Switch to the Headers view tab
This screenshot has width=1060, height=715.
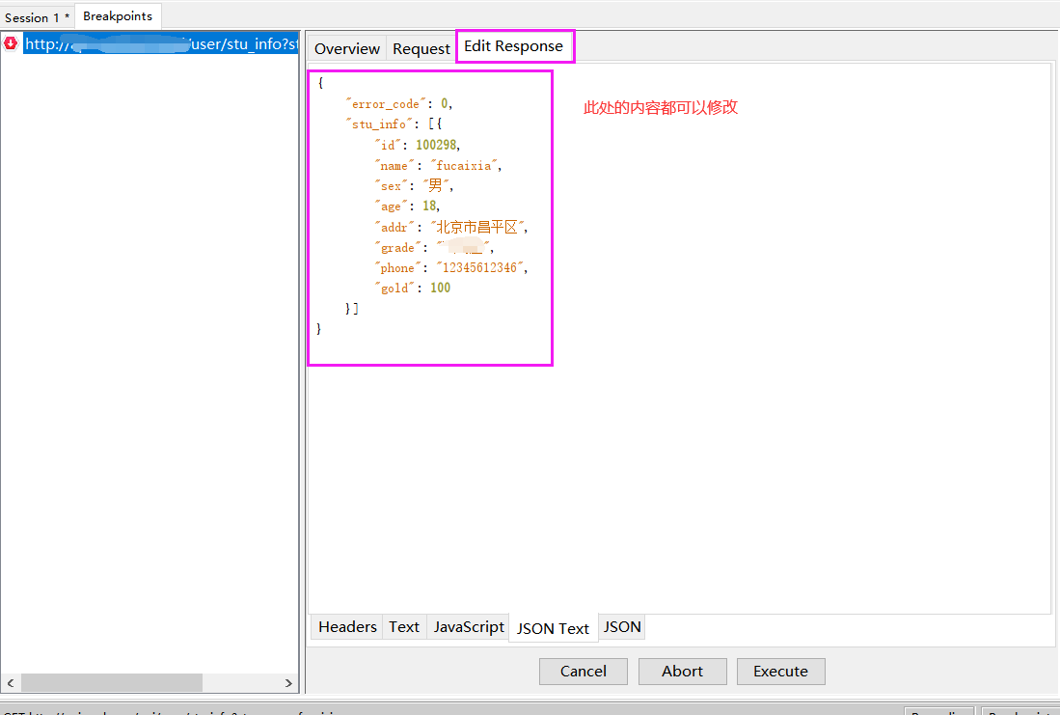tap(347, 627)
